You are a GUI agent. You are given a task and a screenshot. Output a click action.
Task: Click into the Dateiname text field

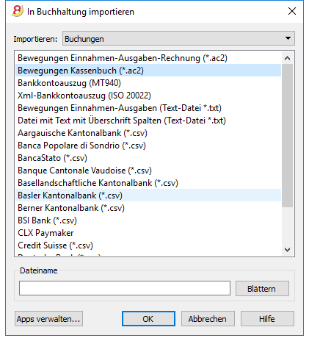tap(125, 288)
